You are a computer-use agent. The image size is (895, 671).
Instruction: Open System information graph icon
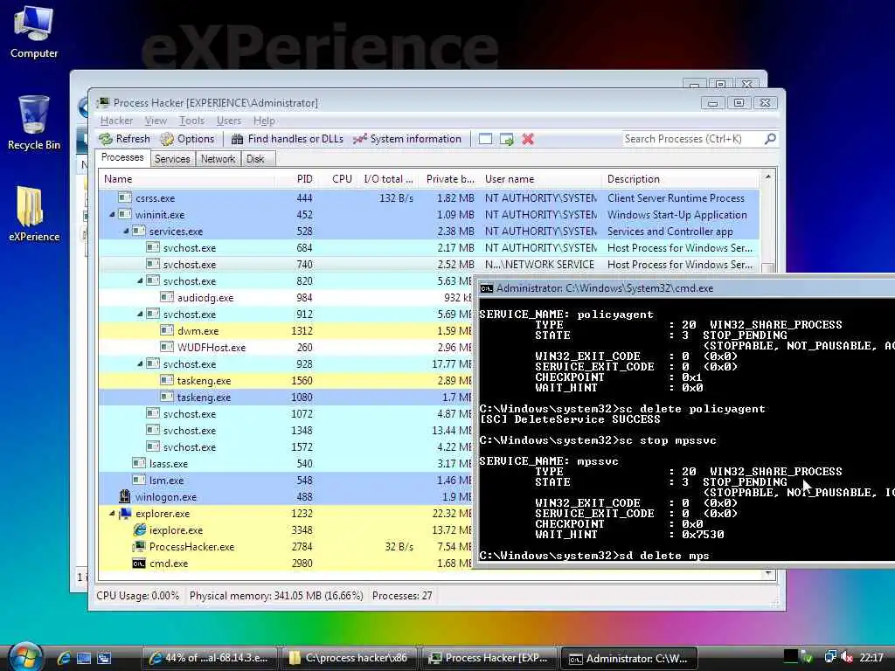[x=359, y=139]
